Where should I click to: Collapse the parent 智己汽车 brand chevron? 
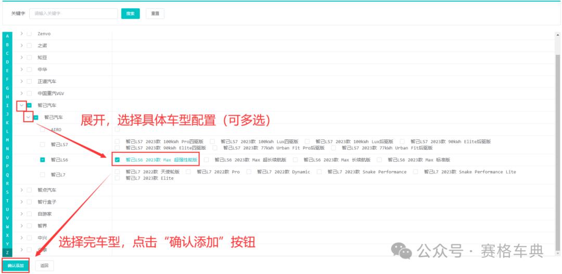[x=21, y=106]
